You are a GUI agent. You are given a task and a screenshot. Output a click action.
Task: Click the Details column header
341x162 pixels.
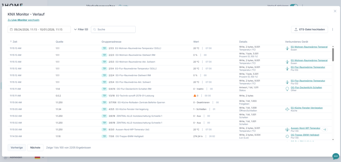pyautogui.click(x=243, y=41)
